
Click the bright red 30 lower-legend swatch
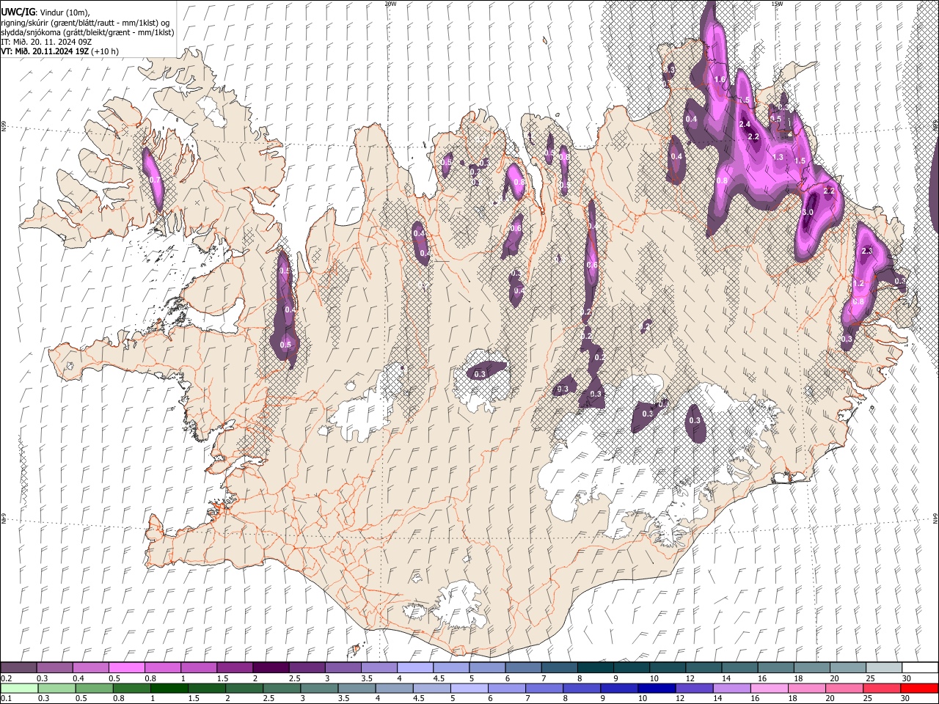coord(919,688)
